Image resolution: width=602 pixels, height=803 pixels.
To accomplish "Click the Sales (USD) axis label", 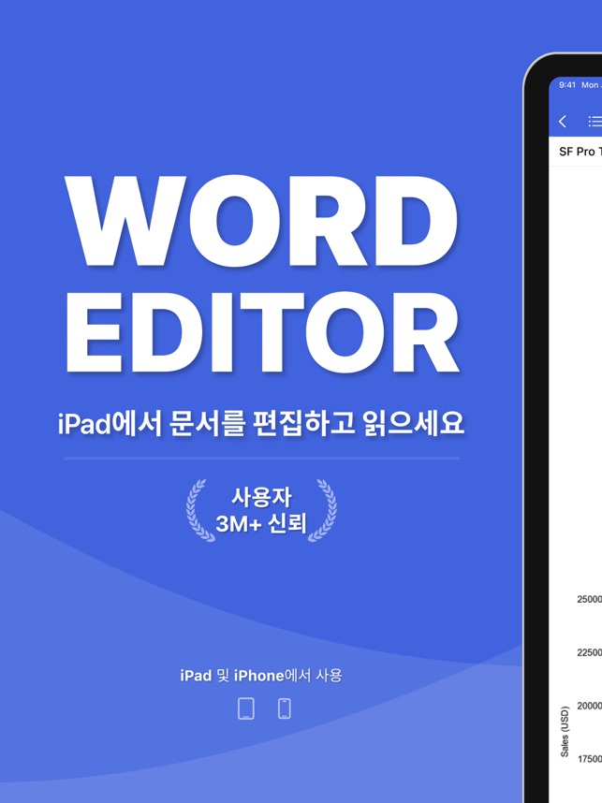I will coord(565,731).
